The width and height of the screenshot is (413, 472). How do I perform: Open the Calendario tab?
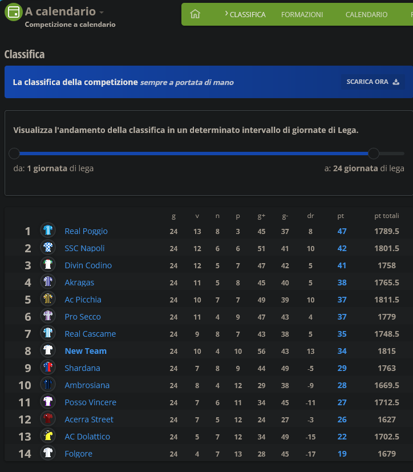click(366, 14)
